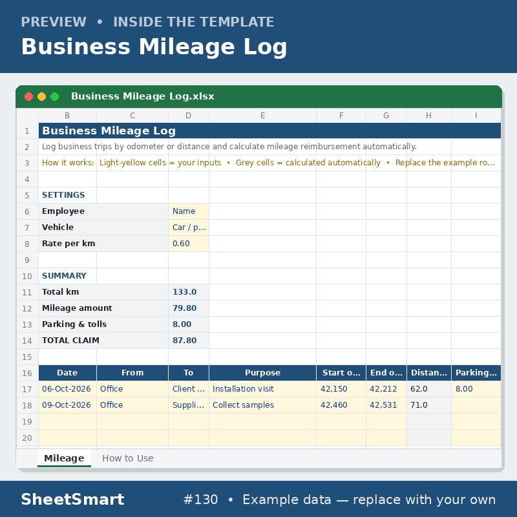Click the 'End o...' table header
Screen dimensions: 517x517
386,373
